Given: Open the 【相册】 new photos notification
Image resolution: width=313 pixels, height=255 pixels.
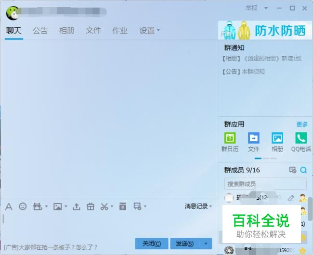Looking at the screenshot, I should tap(262, 59).
